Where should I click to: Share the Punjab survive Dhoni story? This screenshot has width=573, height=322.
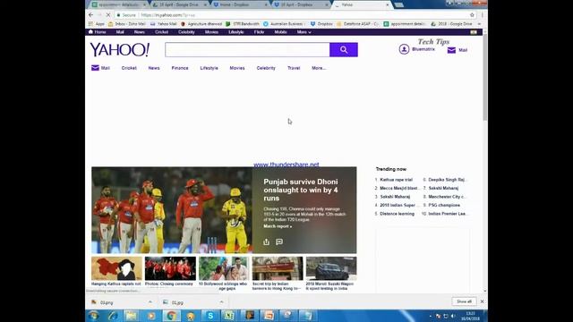pyautogui.click(x=266, y=241)
